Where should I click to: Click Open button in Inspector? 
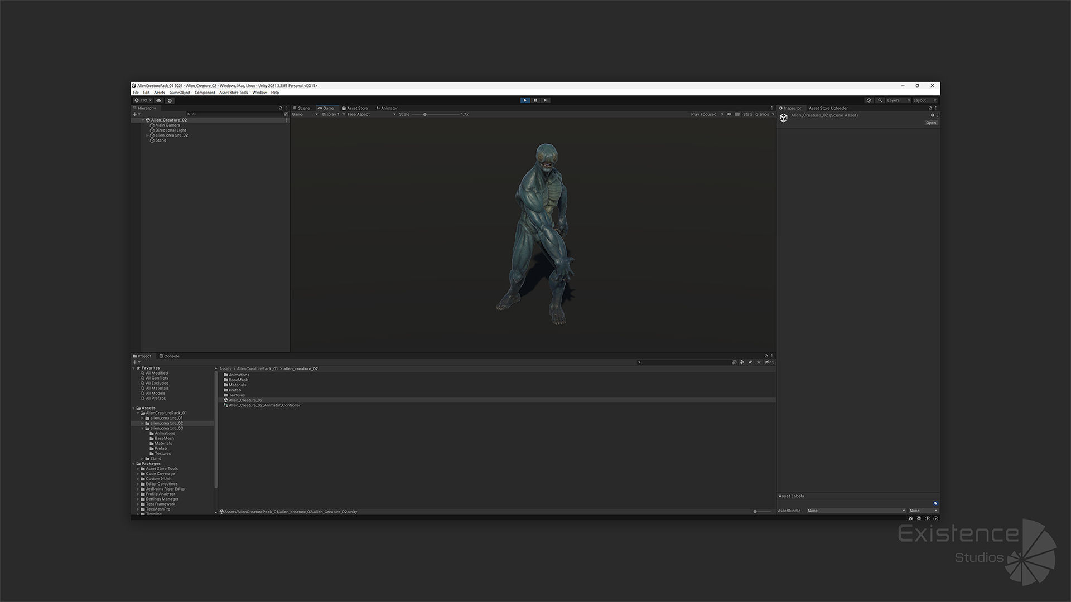click(931, 123)
